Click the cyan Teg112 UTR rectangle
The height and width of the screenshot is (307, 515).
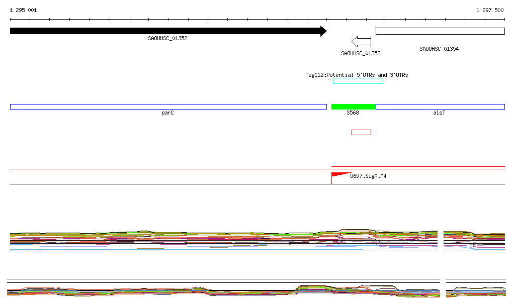point(358,81)
